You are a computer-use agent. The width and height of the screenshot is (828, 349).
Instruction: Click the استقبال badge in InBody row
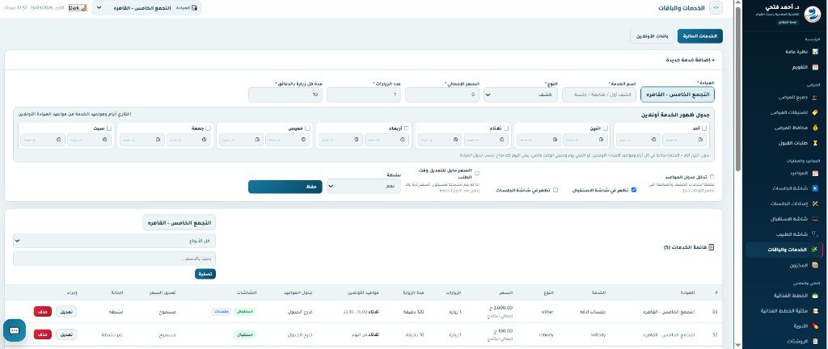point(244,334)
